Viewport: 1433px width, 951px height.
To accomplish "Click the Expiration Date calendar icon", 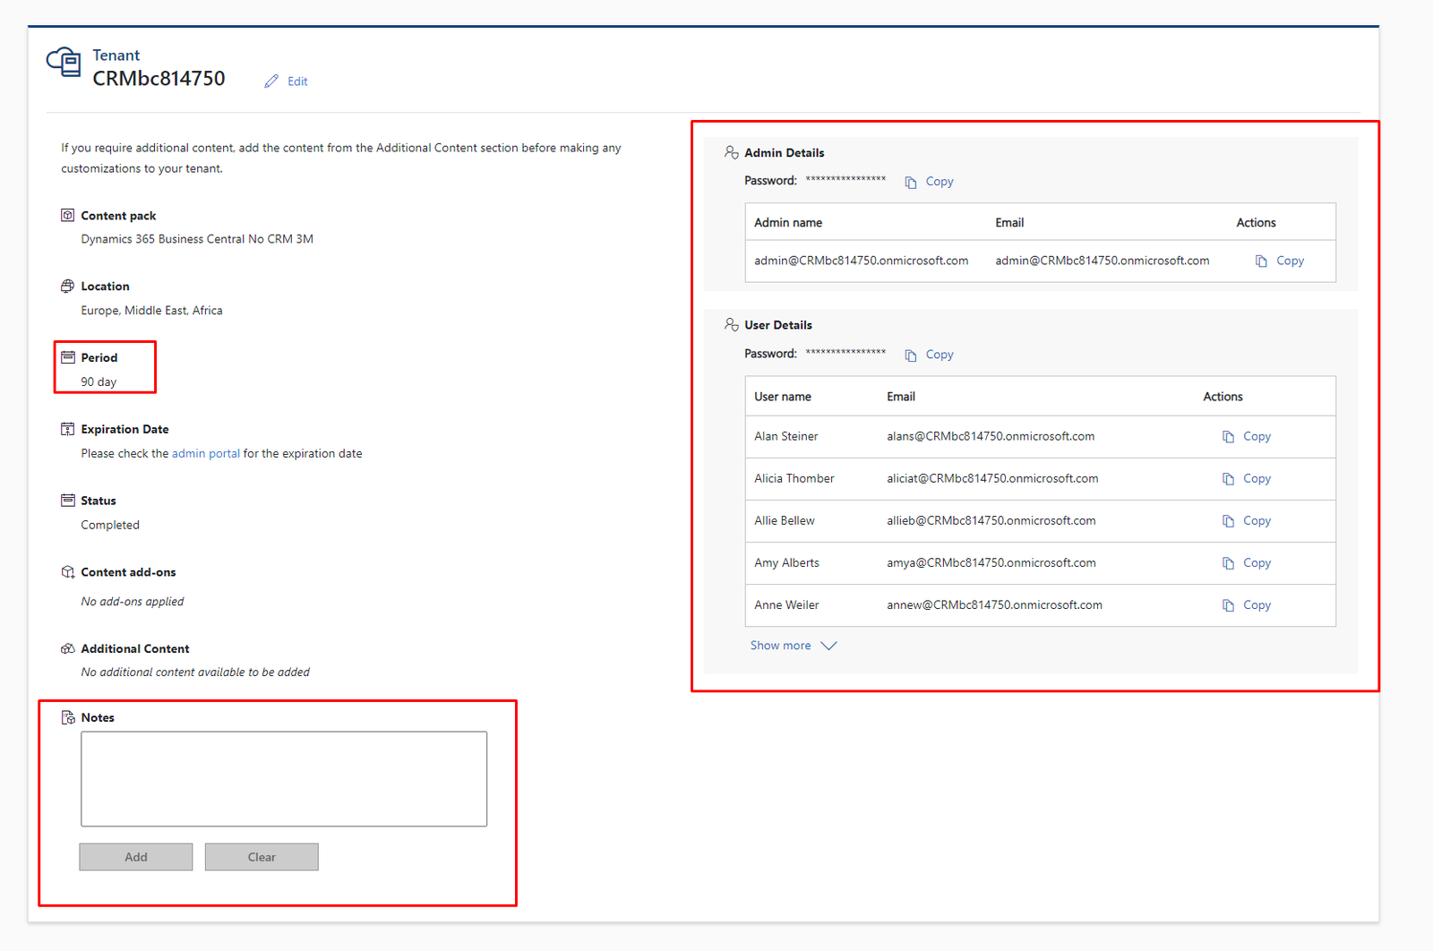I will pos(67,429).
